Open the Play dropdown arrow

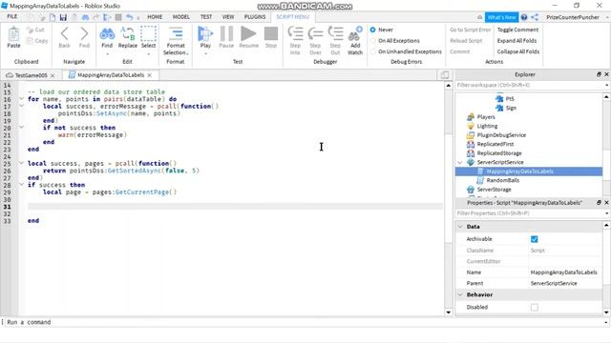click(x=205, y=54)
